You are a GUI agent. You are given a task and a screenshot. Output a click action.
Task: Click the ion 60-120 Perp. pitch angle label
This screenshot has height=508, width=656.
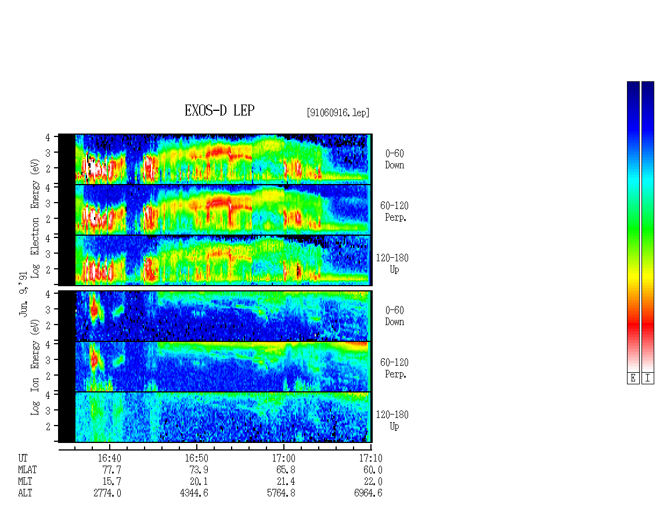click(394, 368)
